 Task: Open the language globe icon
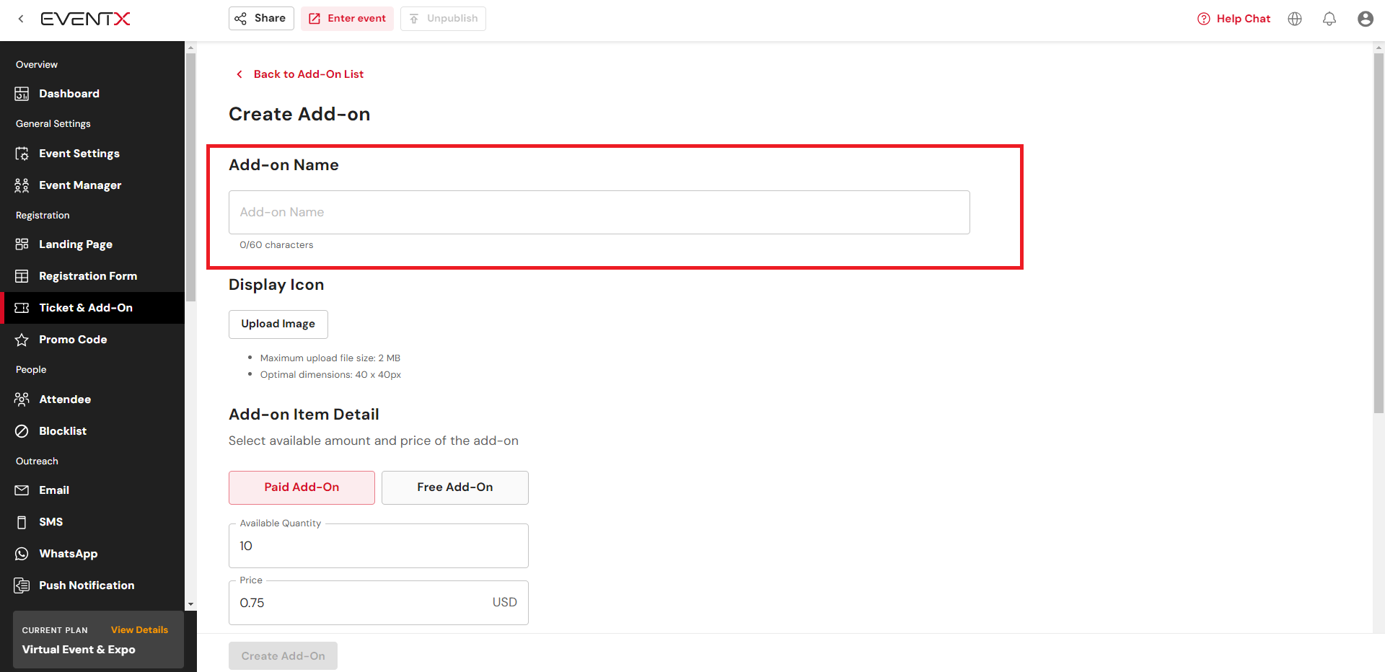1295,19
